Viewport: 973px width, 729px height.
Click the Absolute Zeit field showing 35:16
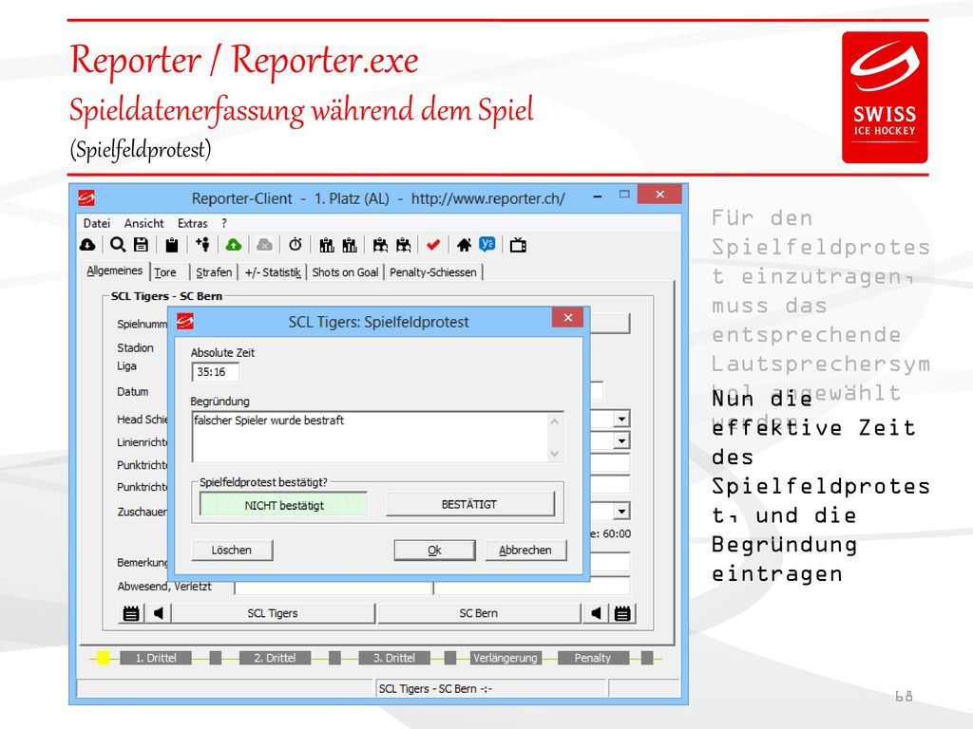(x=216, y=372)
